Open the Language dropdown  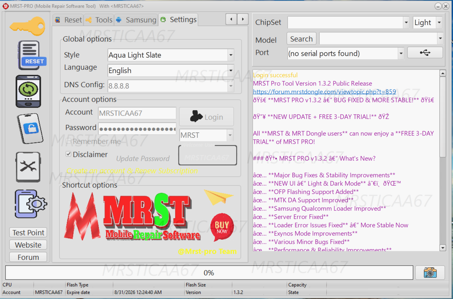pyautogui.click(x=231, y=70)
